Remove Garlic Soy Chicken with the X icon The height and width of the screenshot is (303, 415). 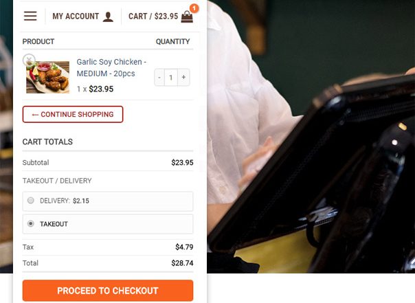[x=29, y=60]
